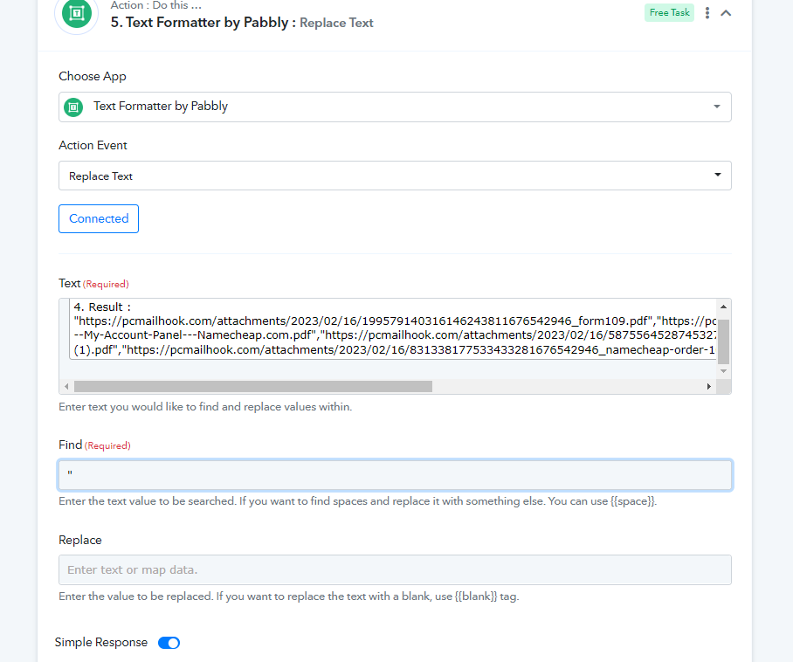Click the 'Replace Text' label in step header

(336, 23)
